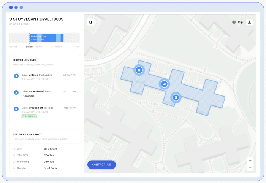Click the green In-Building badge
266x183 pixels.
(29, 116)
